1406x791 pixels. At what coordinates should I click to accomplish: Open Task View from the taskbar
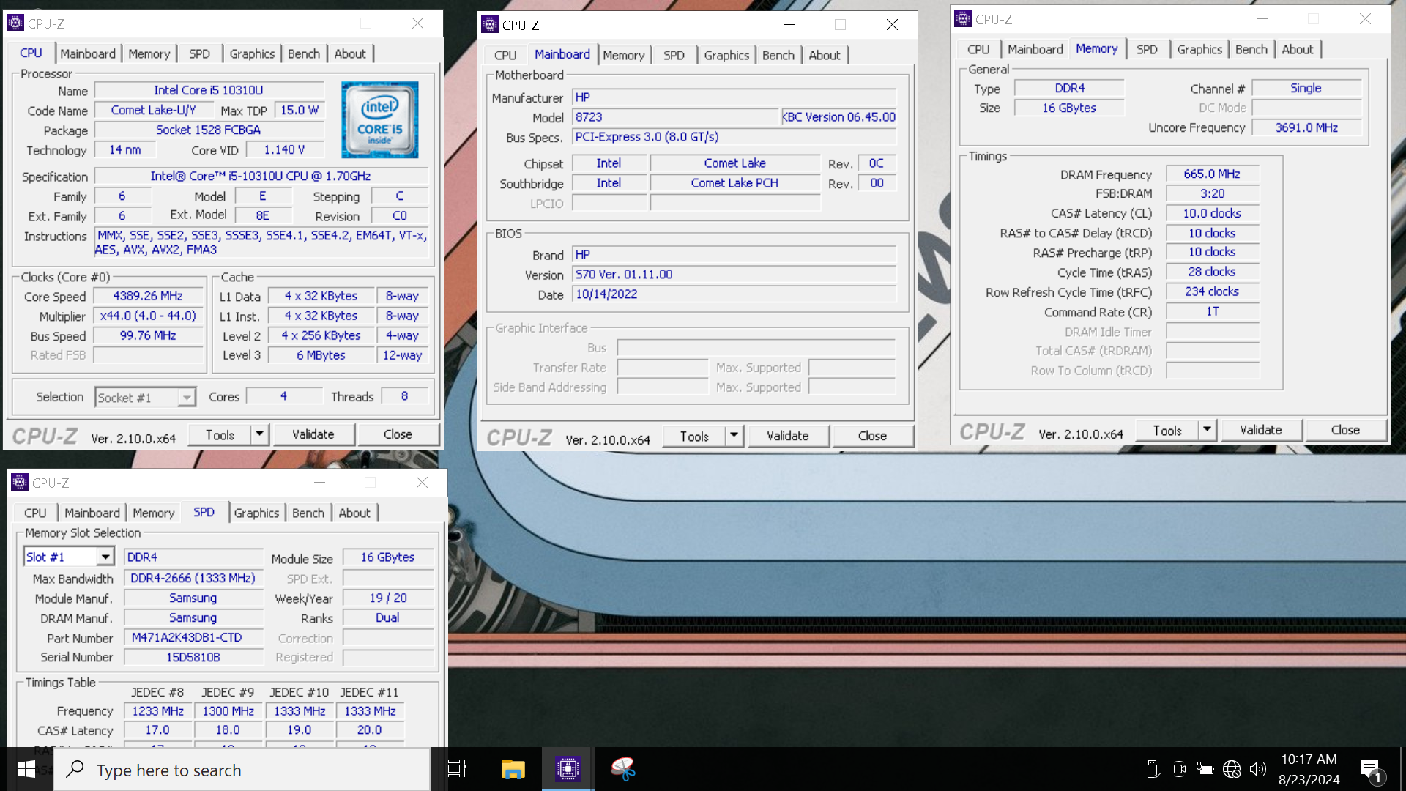pos(457,769)
